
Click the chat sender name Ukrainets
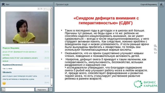pyautogui.click(x=7, y=72)
